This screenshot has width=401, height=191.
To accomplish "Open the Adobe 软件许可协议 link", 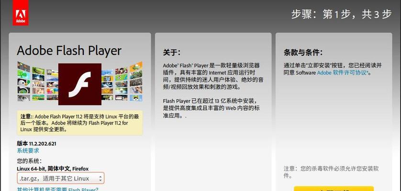I will click(x=343, y=73).
